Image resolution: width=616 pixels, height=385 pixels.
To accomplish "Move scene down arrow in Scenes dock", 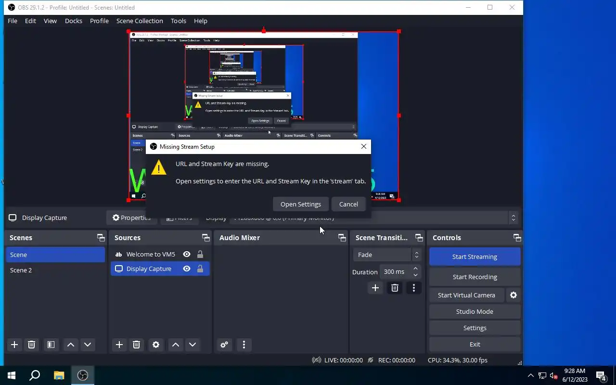I will (88, 345).
